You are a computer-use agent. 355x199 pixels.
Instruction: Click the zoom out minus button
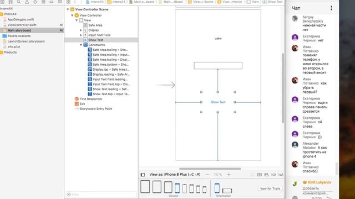point(207,175)
